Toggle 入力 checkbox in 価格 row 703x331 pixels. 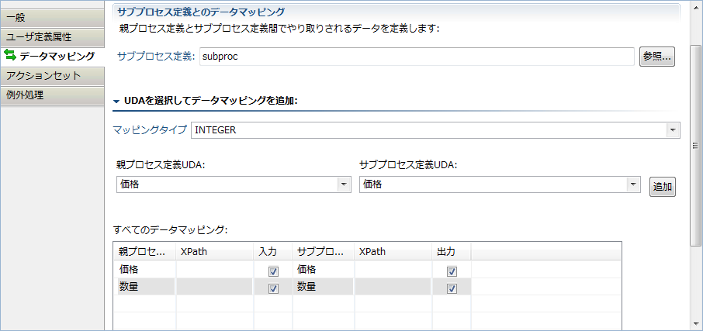pos(273,271)
